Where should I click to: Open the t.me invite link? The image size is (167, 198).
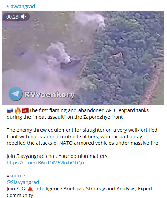46,163
